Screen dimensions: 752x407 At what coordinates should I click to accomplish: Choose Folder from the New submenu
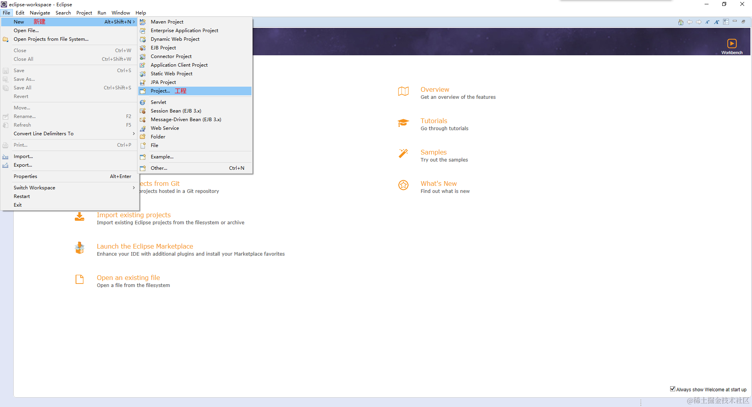coord(195,137)
